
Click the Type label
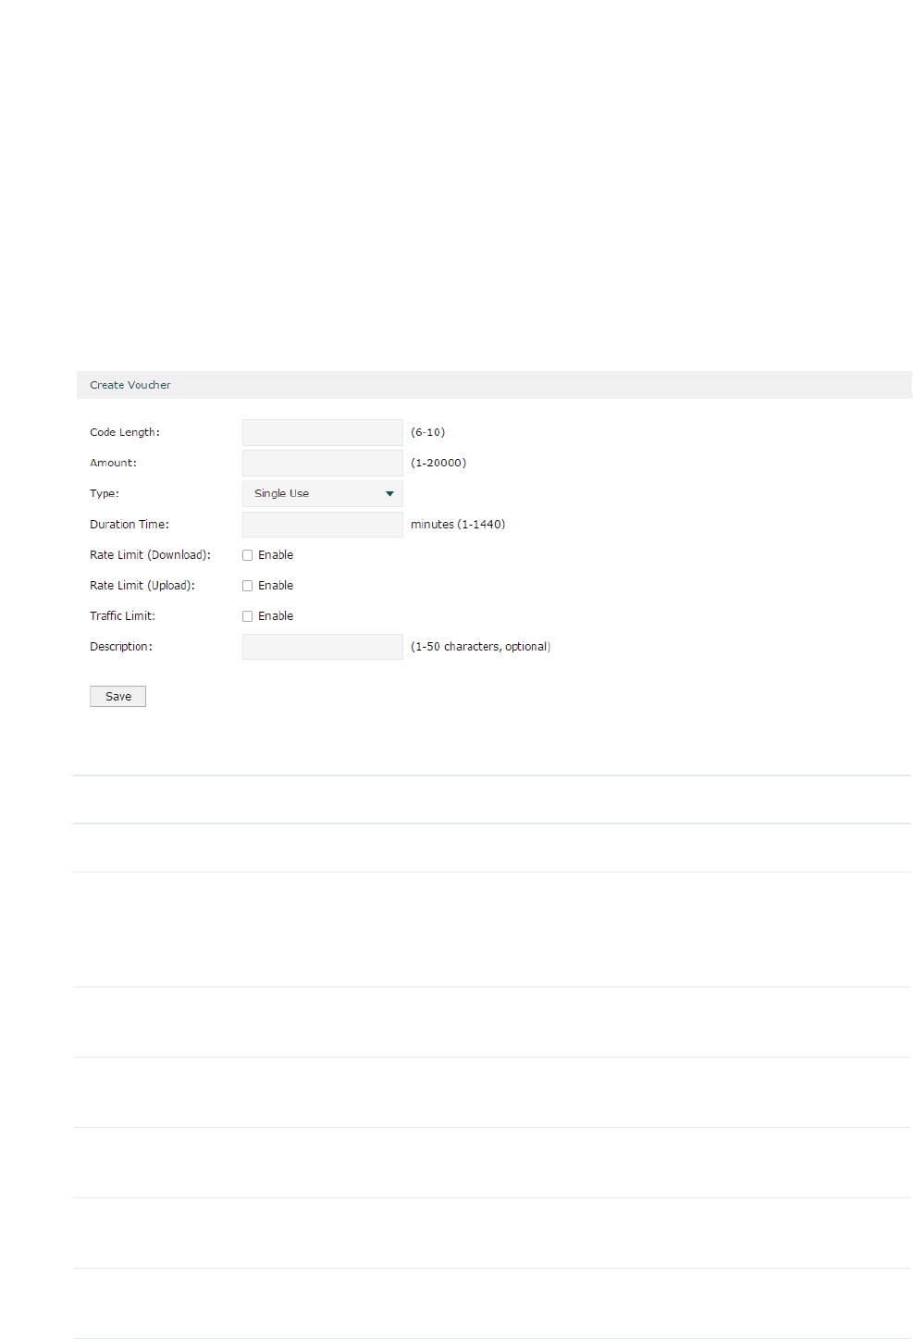pyautogui.click(x=105, y=493)
